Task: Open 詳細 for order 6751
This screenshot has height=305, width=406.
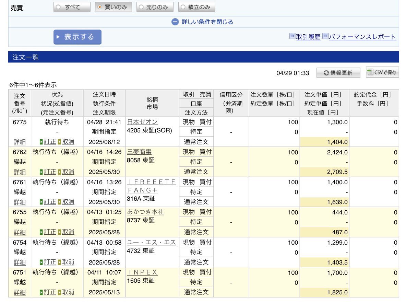Action: click(20, 292)
